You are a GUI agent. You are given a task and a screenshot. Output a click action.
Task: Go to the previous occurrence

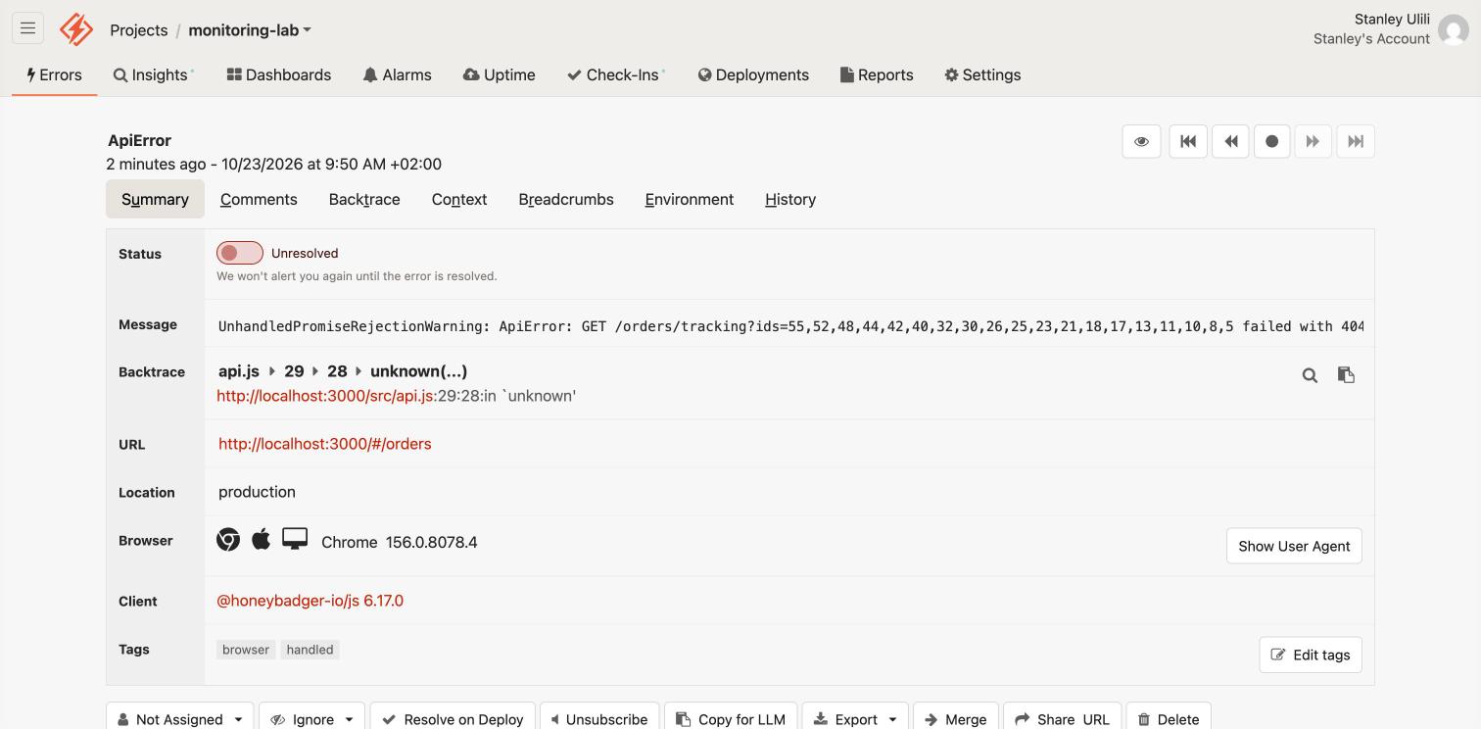tap(1230, 141)
